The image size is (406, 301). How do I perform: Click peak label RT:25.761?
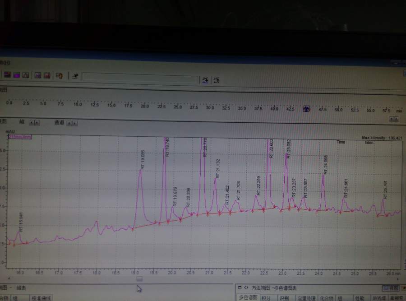[x=385, y=190]
